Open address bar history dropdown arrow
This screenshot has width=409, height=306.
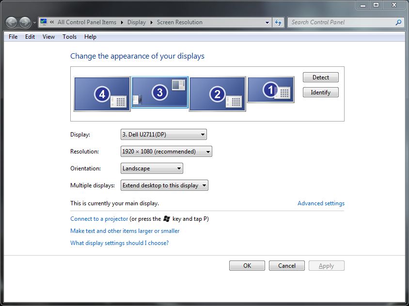(x=267, y=22)
